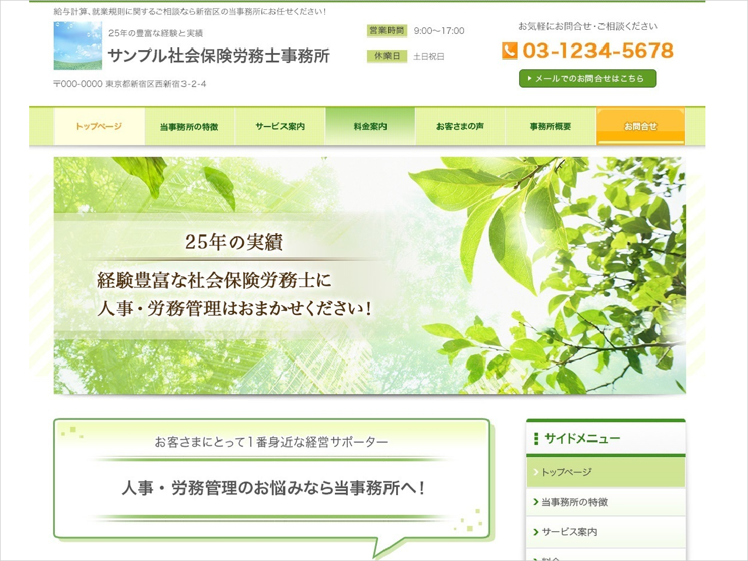Click the 25年の実績 hero banner image
The height and width of the screenshot is (561, 748).
[370, 275]
